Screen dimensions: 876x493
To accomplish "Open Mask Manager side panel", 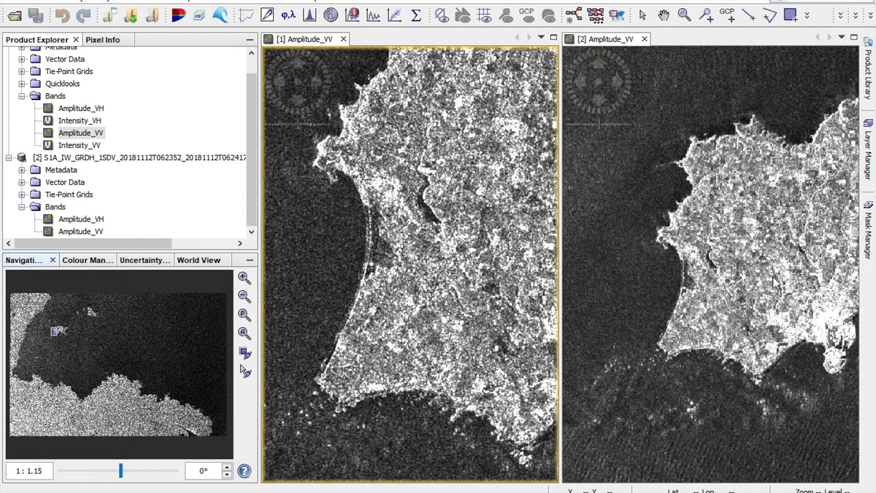I will (868, 231).
